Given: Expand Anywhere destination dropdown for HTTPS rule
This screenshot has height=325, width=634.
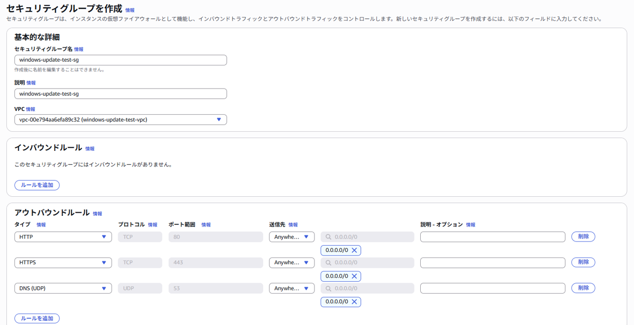Looking at the screenshot, I should click(292, 263).
